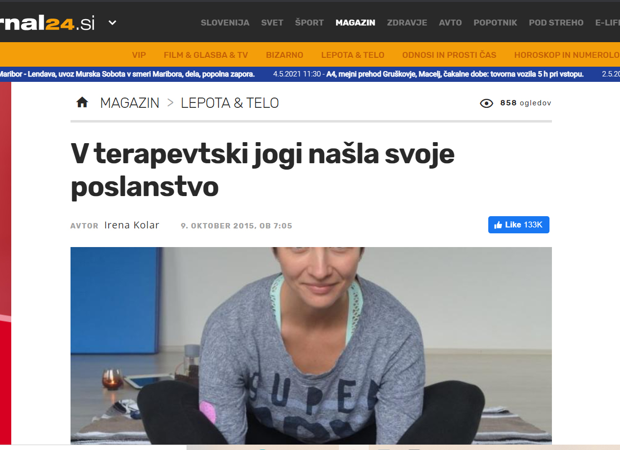Open the POD STREHO section
The image size is (620, 450).
(x=556, y=23)
